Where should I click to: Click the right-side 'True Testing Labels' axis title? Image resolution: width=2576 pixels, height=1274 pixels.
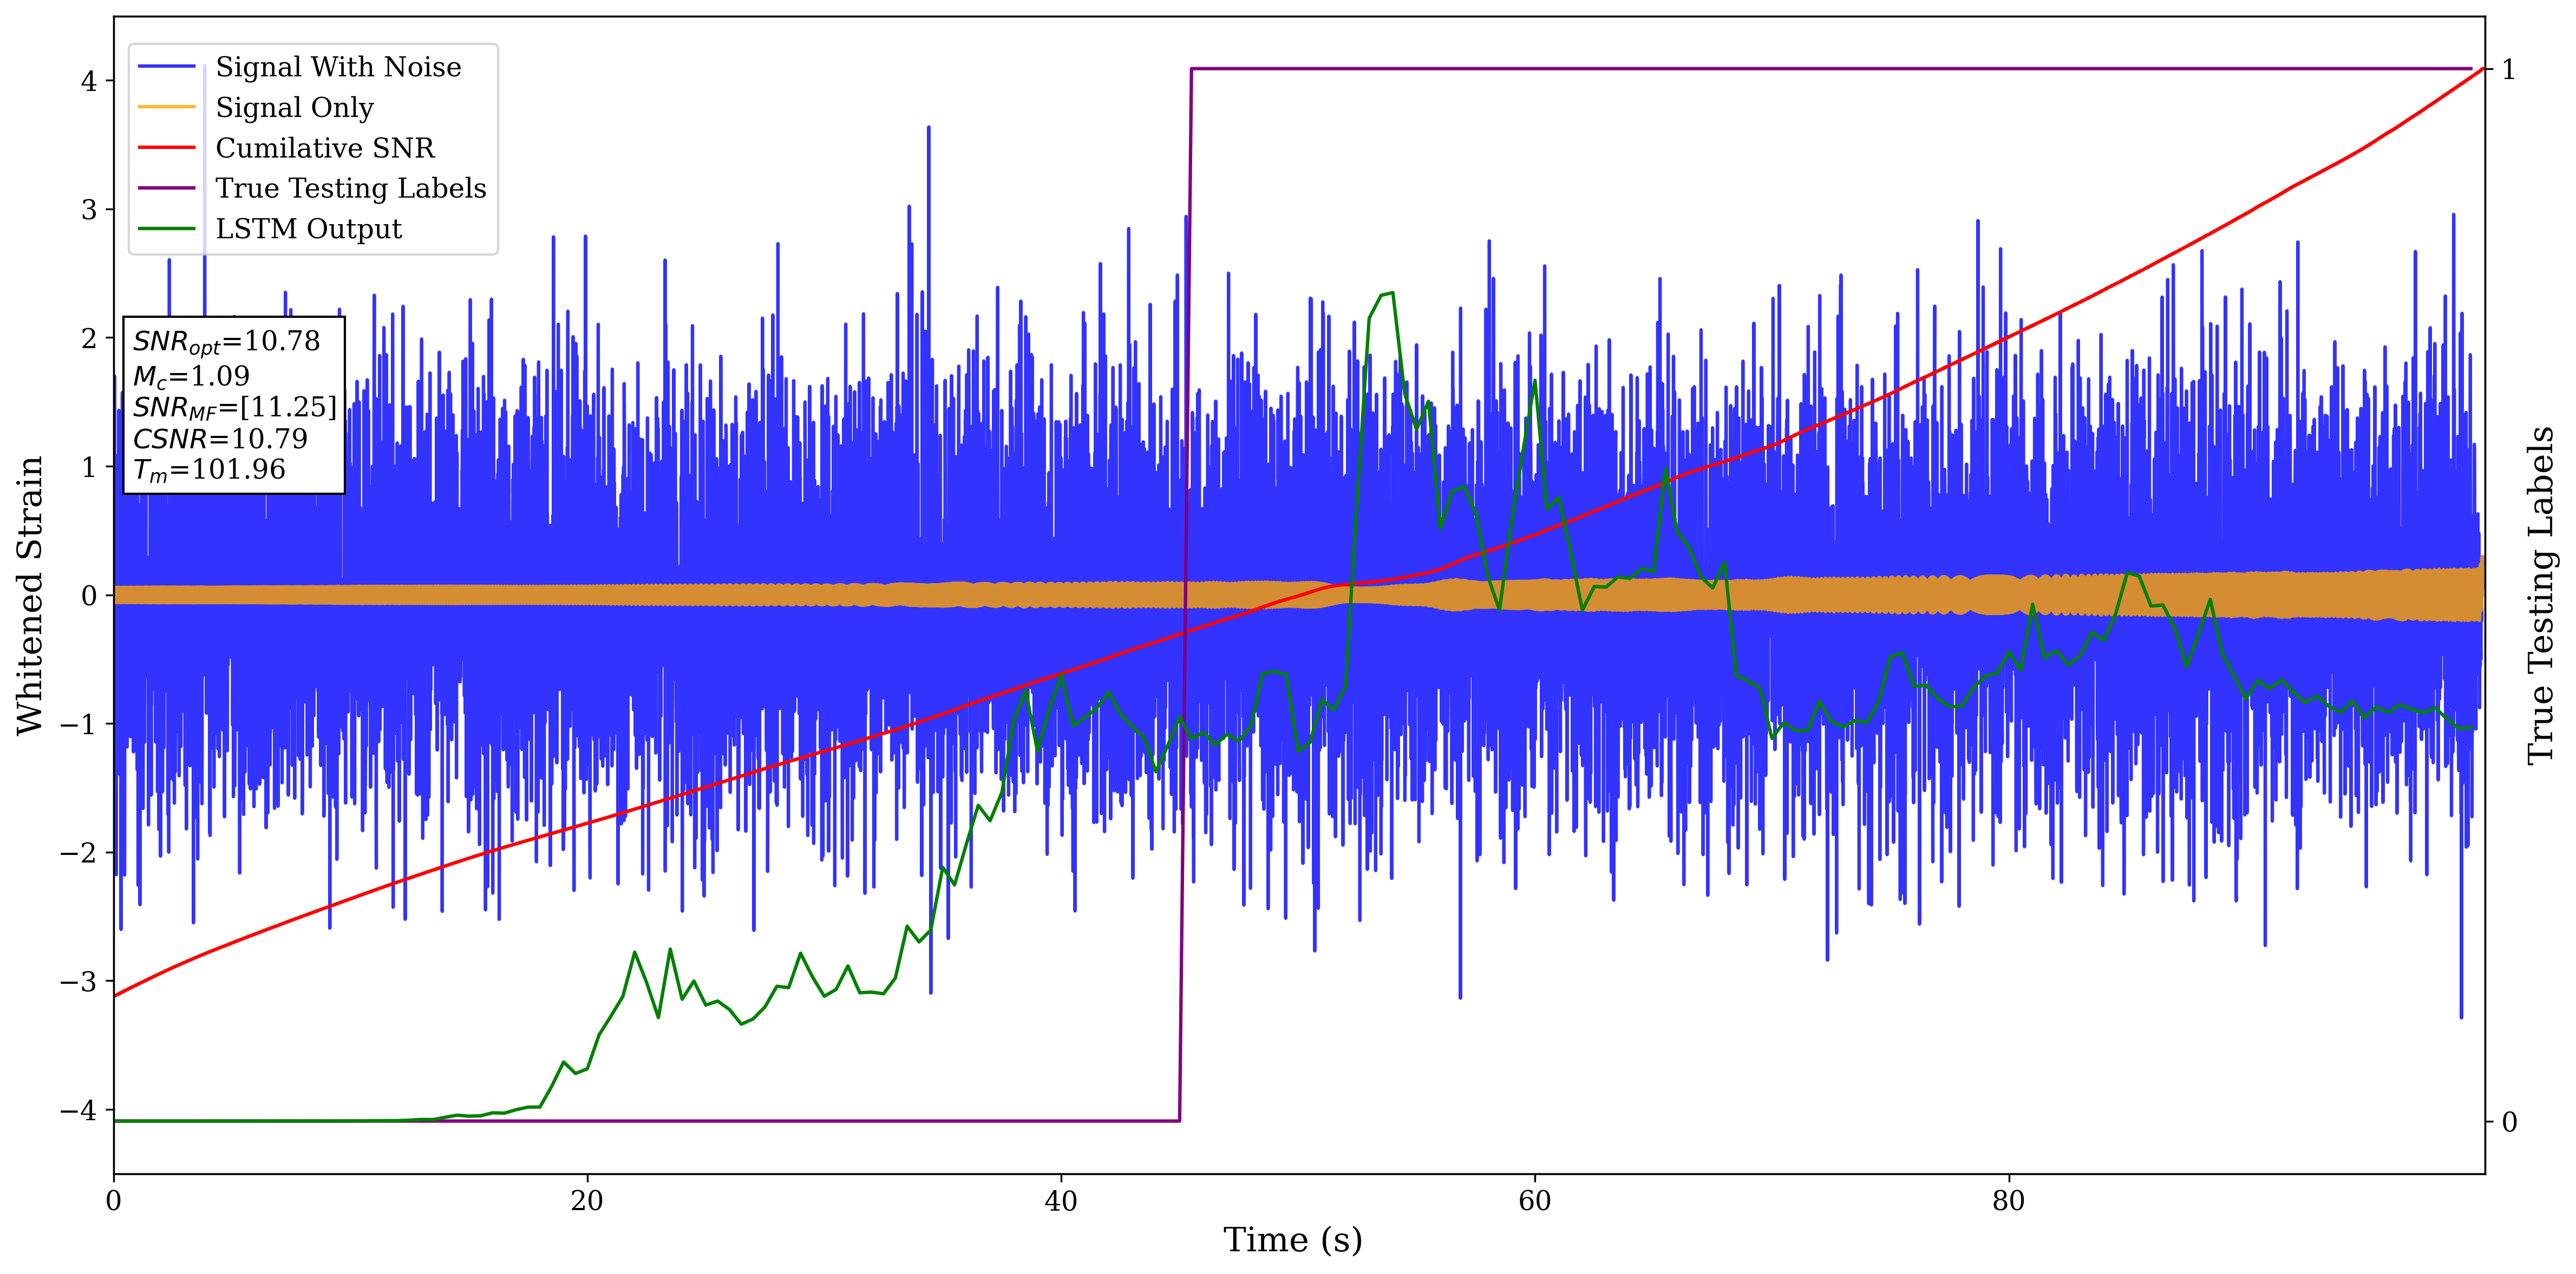click(2541, 595)
